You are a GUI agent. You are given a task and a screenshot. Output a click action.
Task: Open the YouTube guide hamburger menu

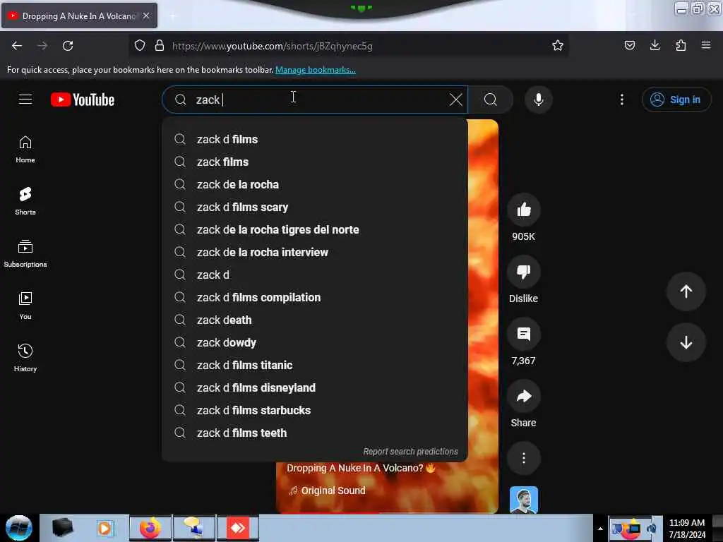pos(25,100)
